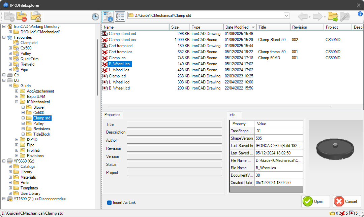This screenshot has height=217, width=364.
Task: Click the go to folder arrow icon
Action: (333, 16)
